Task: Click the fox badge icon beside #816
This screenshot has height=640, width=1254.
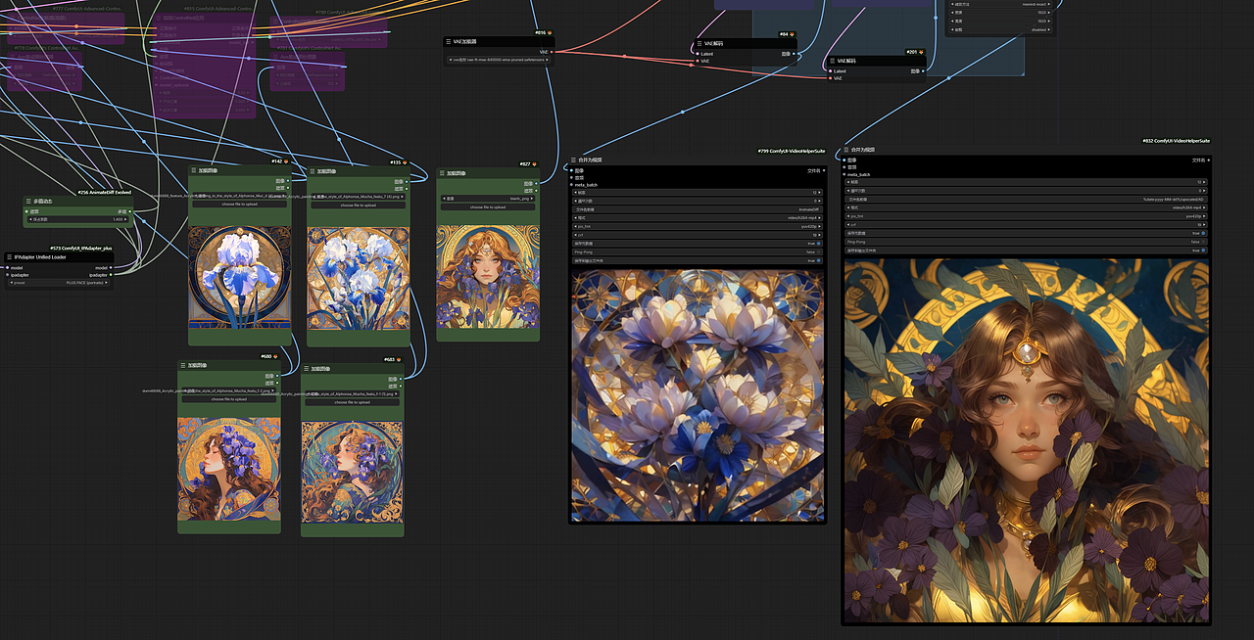Action: click(550, 32)
